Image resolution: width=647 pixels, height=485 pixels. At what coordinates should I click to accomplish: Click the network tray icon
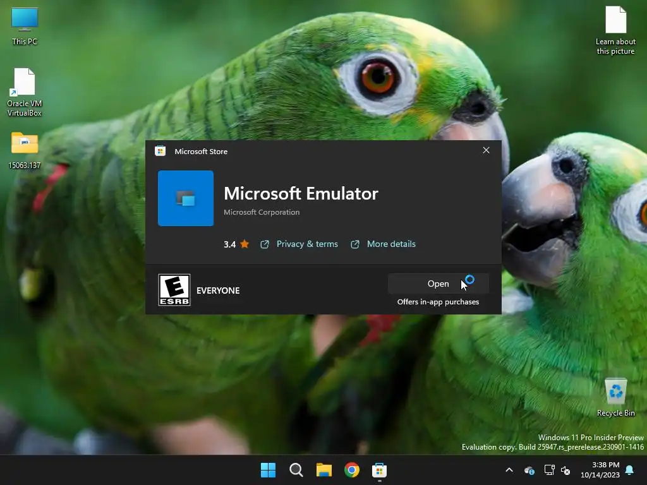(x=549, y=470)
